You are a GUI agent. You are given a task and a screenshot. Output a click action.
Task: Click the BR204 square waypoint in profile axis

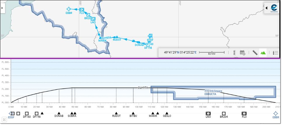tap(224, 113)
